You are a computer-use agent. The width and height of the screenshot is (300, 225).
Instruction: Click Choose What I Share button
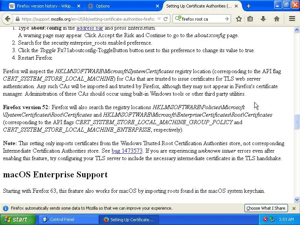(266, 208)
